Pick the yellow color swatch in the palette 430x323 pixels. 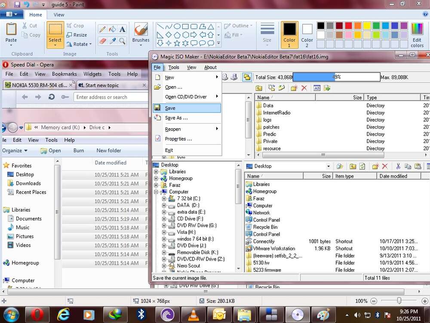point(367,25)
